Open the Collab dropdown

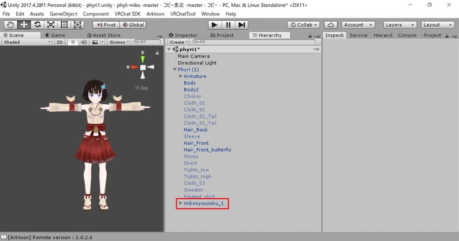click(x=304, y=25)
